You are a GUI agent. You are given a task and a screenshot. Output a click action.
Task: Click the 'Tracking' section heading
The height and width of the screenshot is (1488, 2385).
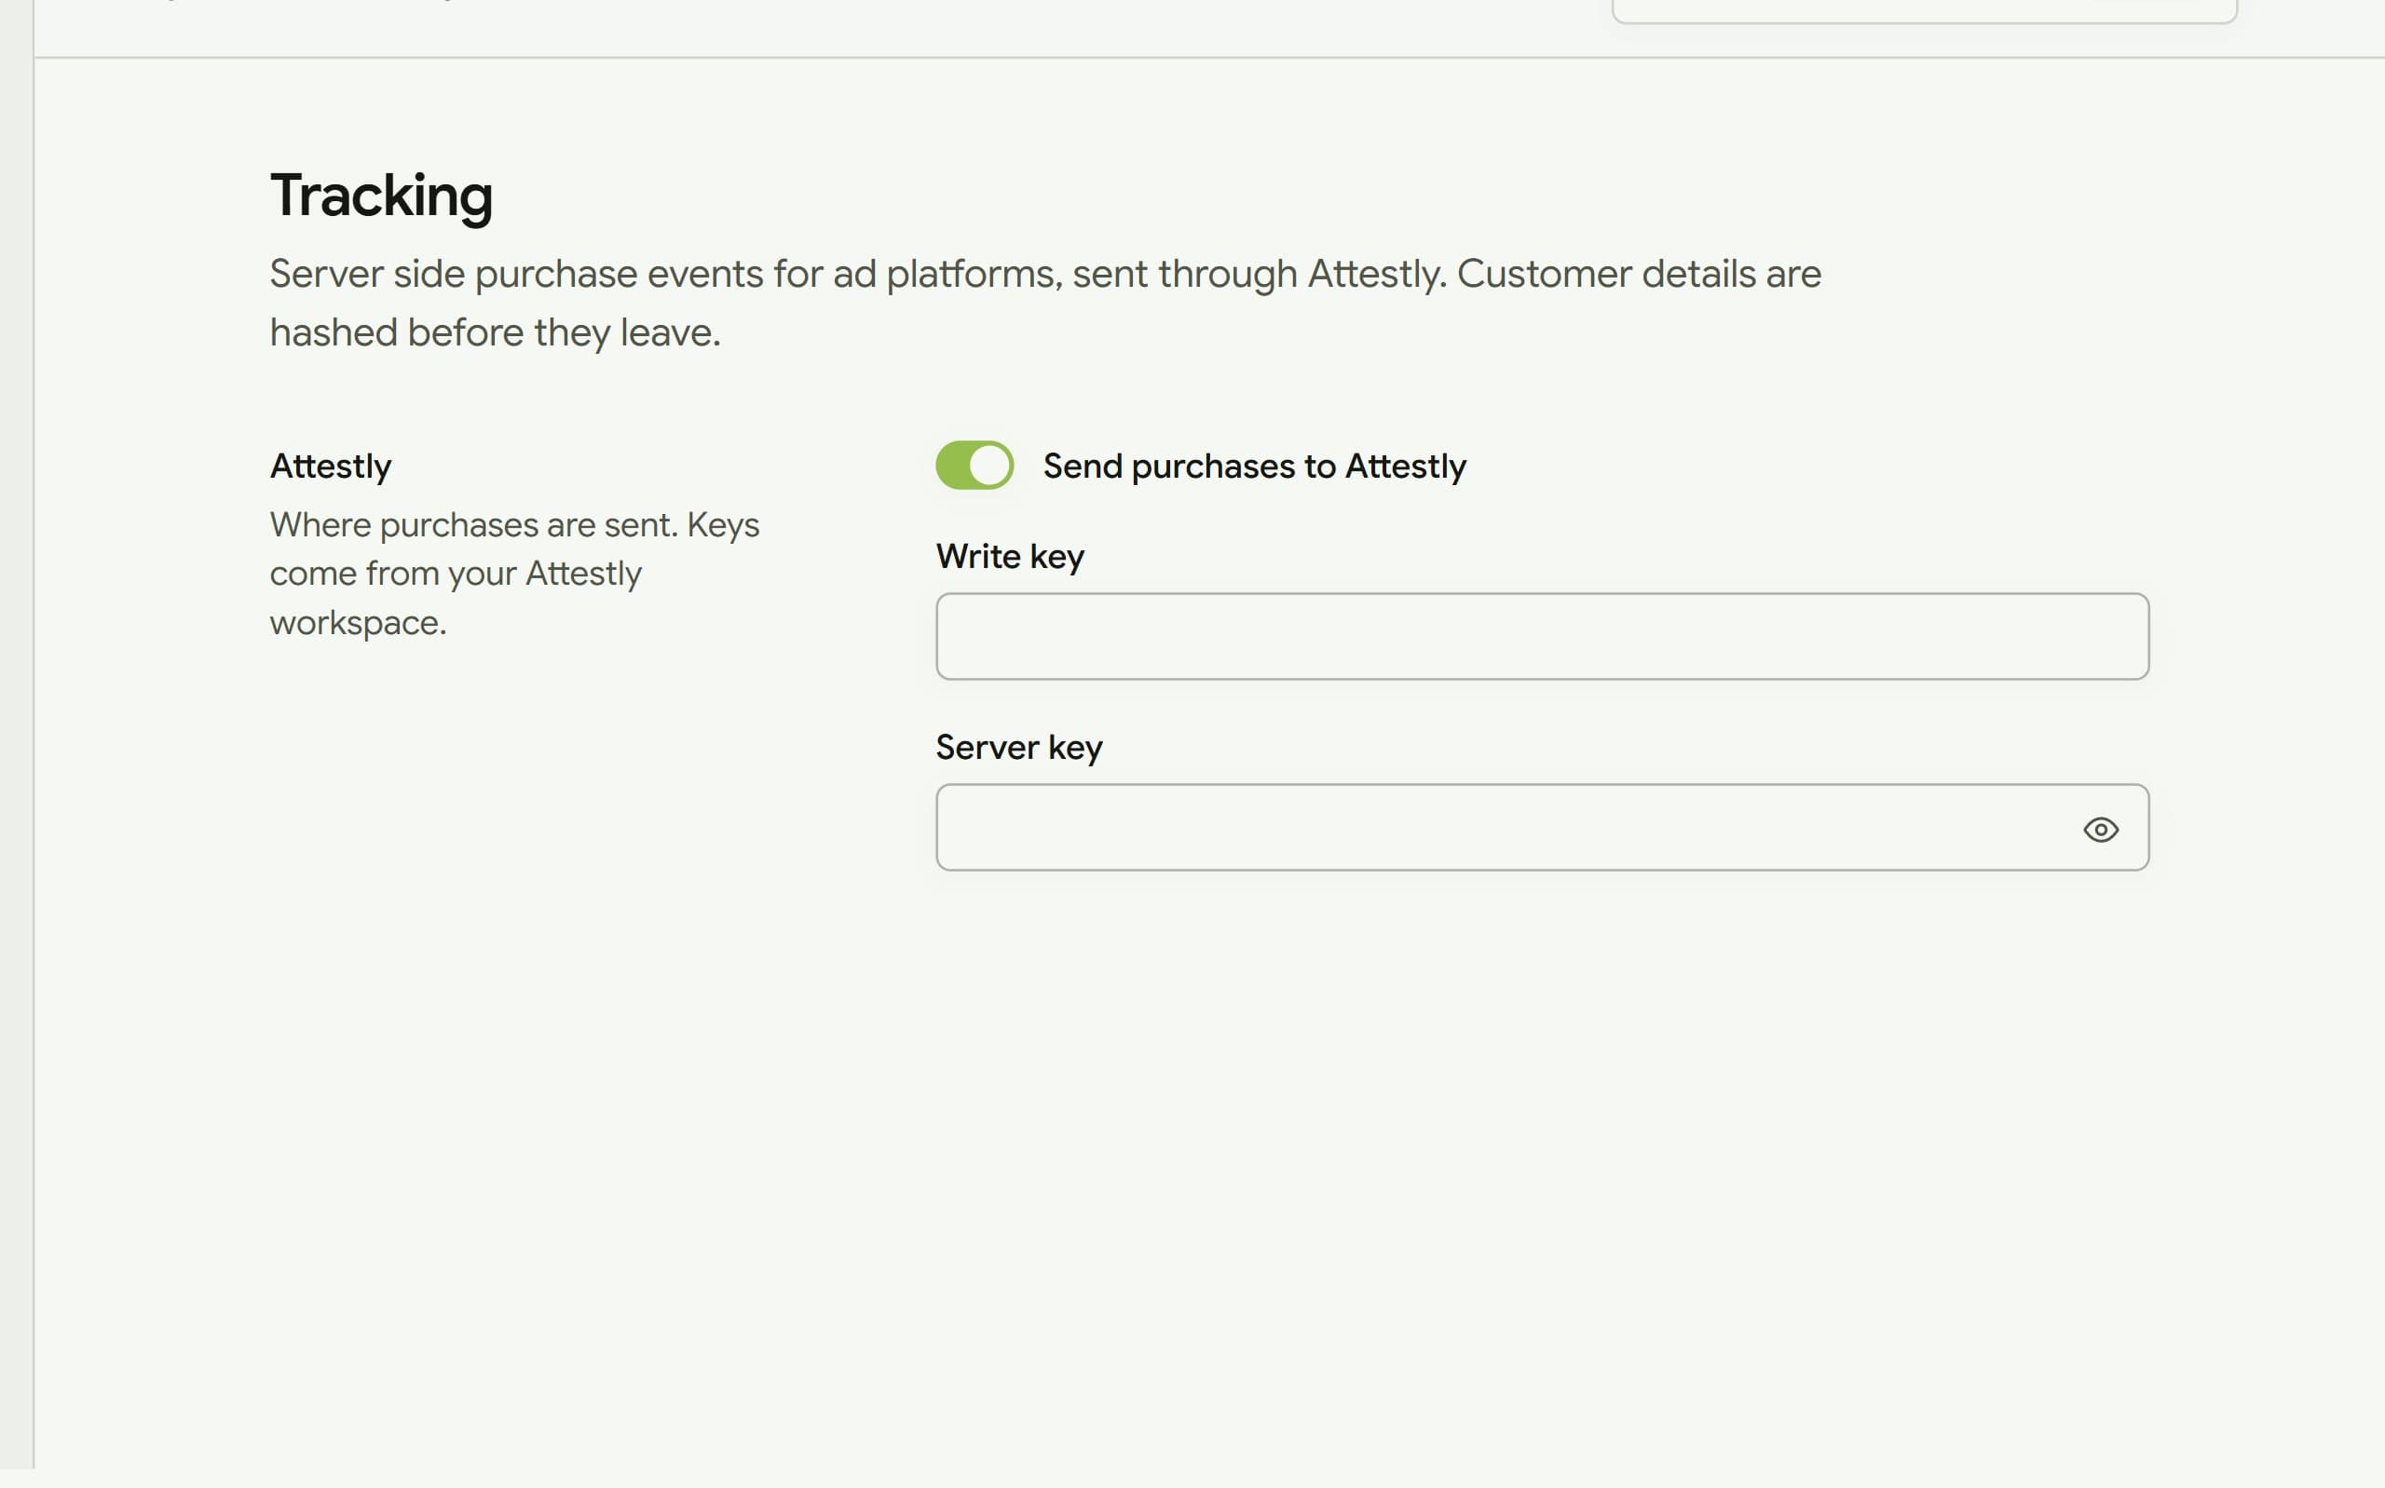(381, 196)
